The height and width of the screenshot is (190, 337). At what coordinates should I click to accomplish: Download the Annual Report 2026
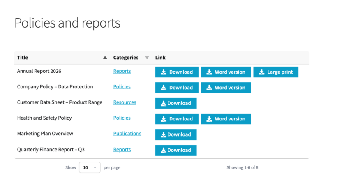tap(177, 72)
